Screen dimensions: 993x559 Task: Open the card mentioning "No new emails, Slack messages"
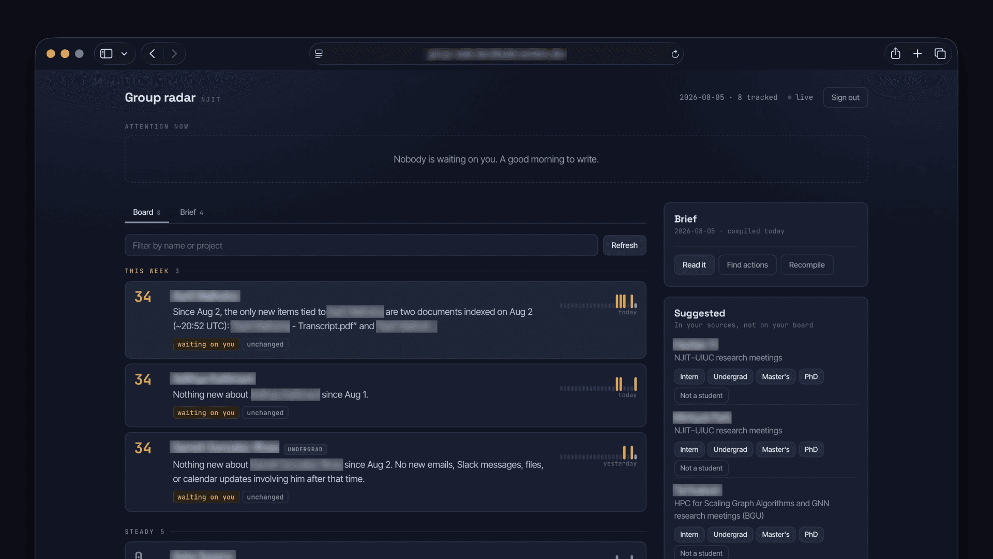385,472
